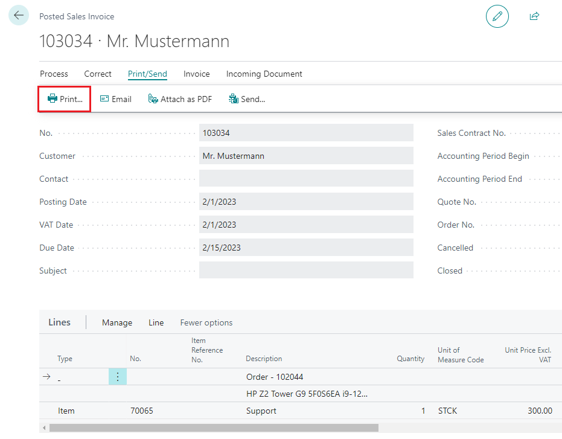Click the No. column header in Lines
The image size is (562, 439).
pos(135,359)
